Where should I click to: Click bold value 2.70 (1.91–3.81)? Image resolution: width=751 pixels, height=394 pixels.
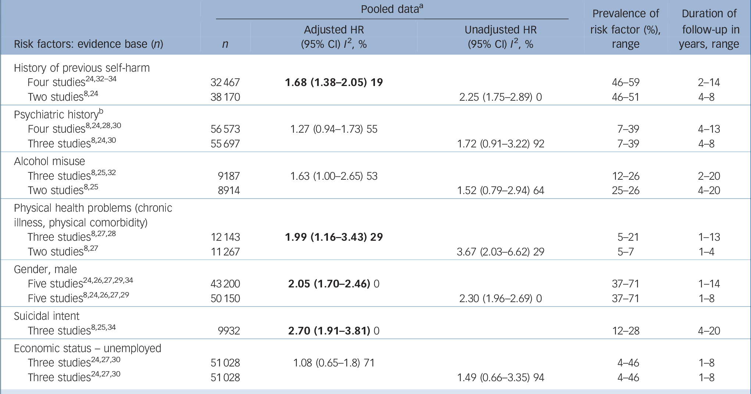point(329,331)
